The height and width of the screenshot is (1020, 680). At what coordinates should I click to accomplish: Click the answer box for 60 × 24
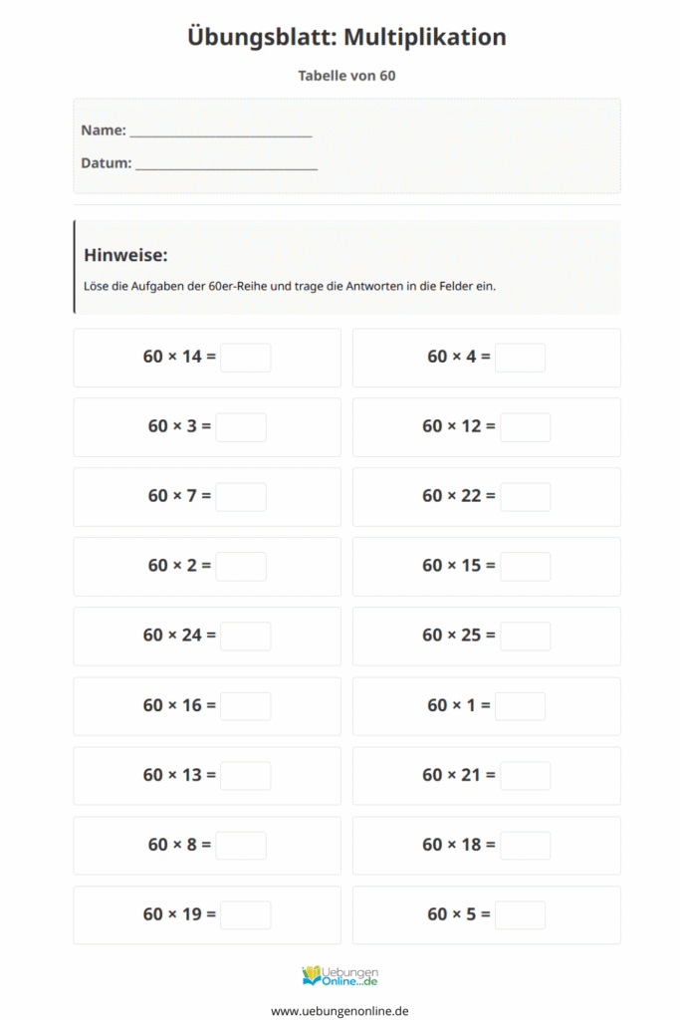click(245, 636)
